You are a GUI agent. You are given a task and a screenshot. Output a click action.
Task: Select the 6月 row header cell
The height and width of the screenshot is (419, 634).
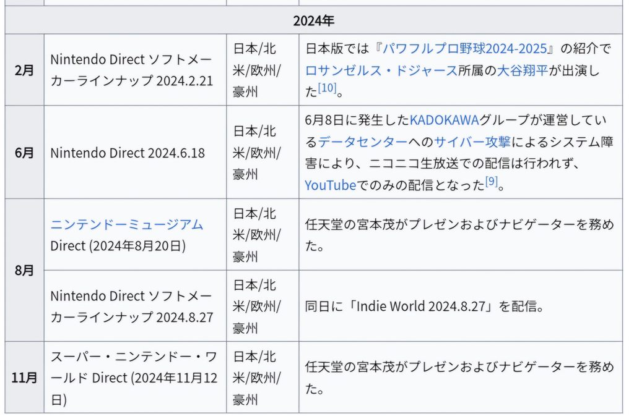click(24, 153)
